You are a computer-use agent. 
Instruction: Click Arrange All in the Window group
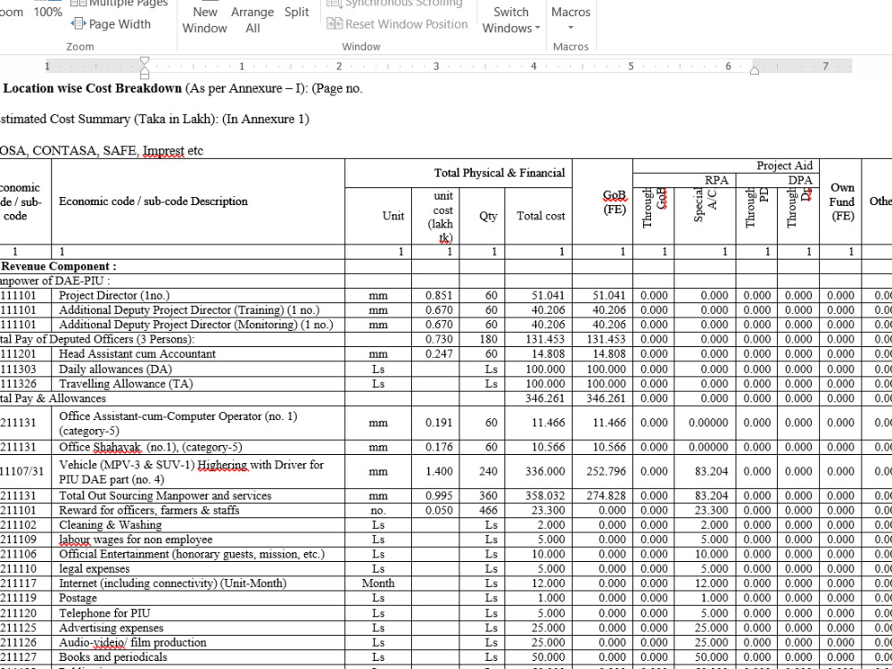[252, 20]
